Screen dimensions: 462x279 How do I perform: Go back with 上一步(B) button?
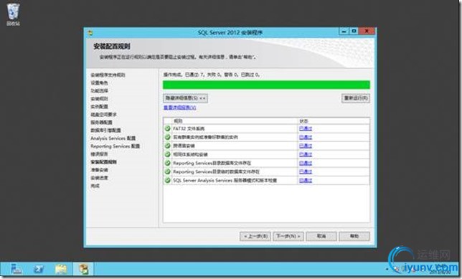pyautogui.click(x=255, y=236)
